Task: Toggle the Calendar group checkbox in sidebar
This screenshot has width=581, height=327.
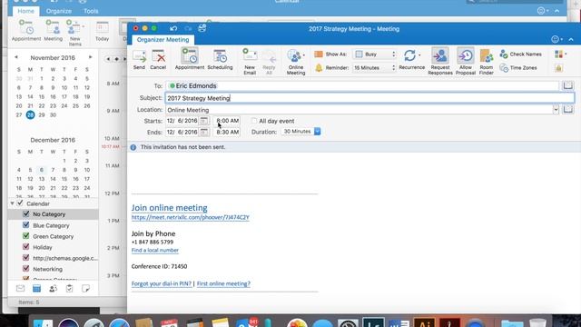Action: pos(20,203)
